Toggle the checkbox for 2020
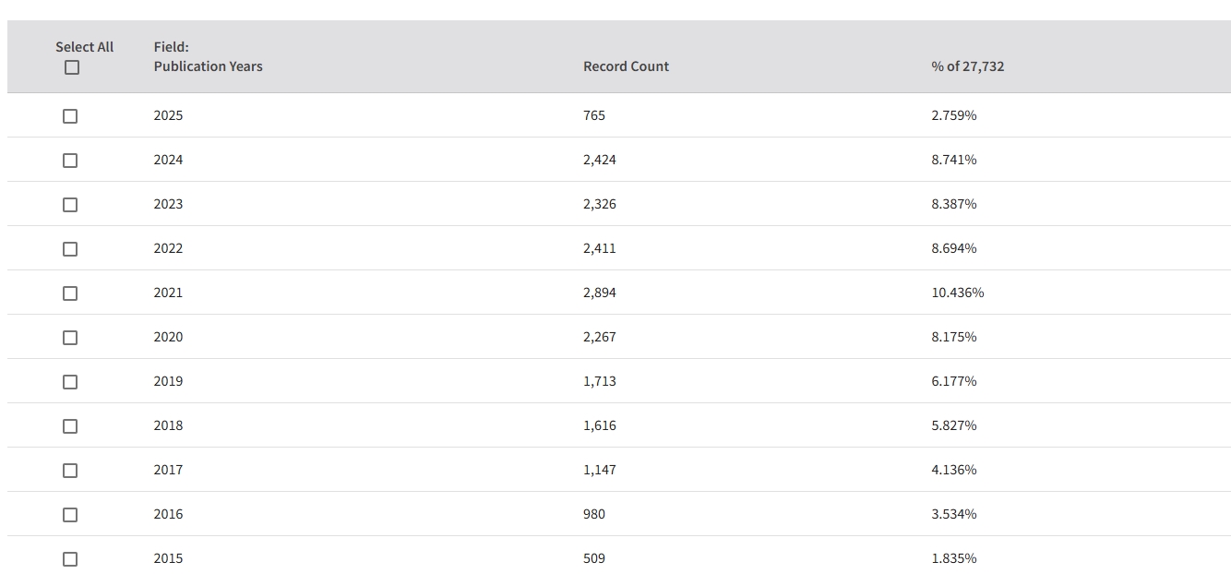The width and height of the screenshot is (1231, 574). pos(70,338)
